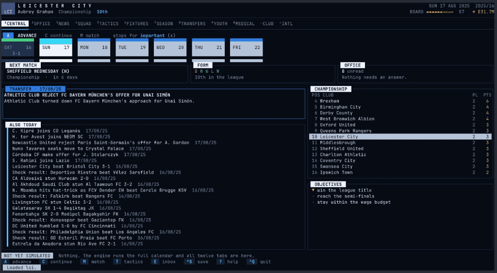The image size is (497, 273).
Task: Toggle stops for important setting
Action: [x=144, y=35]
